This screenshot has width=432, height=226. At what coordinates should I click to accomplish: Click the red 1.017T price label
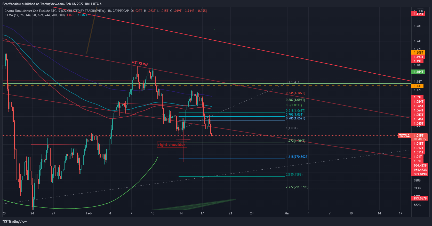pyautogui.click(x=418, y=148)
